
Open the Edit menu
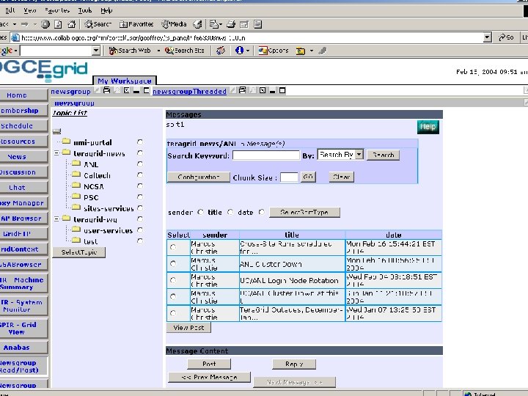[x=10, y=10]
